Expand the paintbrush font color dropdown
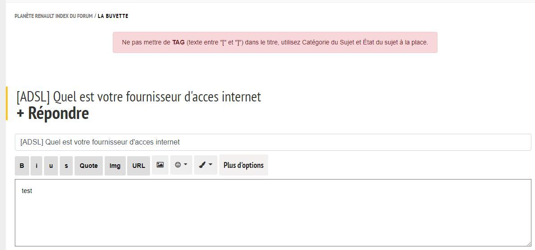 coord(206,165)
